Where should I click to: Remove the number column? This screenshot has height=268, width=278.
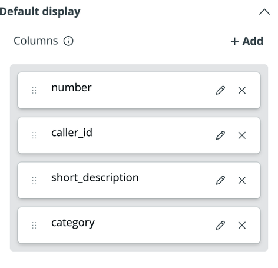pos(242,90)
